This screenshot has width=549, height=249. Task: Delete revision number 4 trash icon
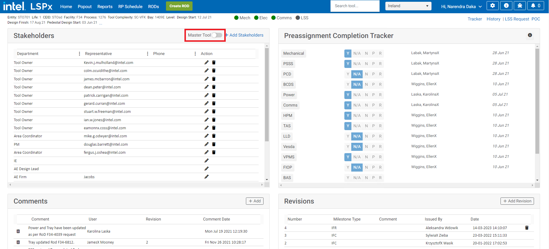coord(526,228)
